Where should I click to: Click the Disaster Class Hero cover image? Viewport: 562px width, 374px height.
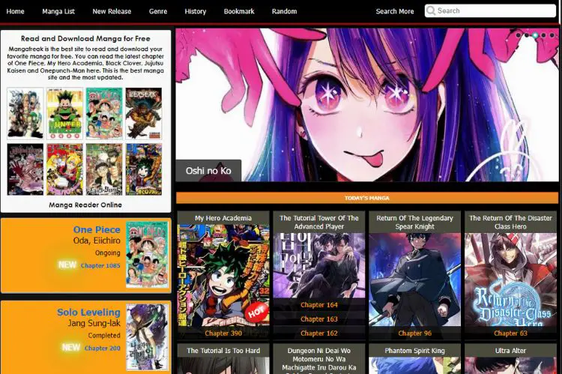pyautogui.click(x=510, y=280)
